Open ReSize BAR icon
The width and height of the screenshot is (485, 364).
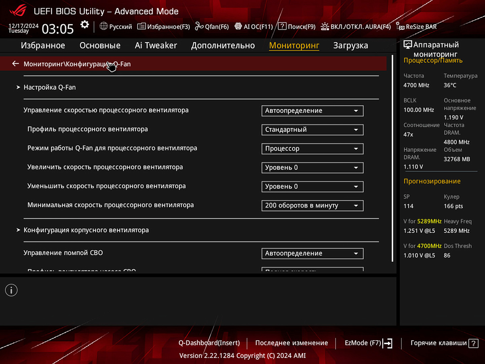coord(400,27)
